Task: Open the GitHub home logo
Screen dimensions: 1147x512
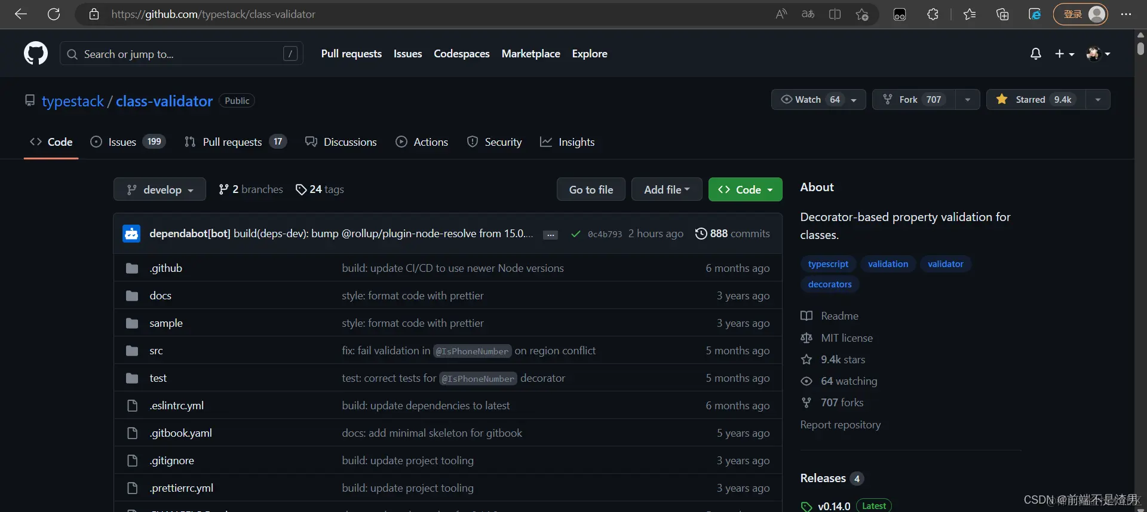Action: click(36, 54)
